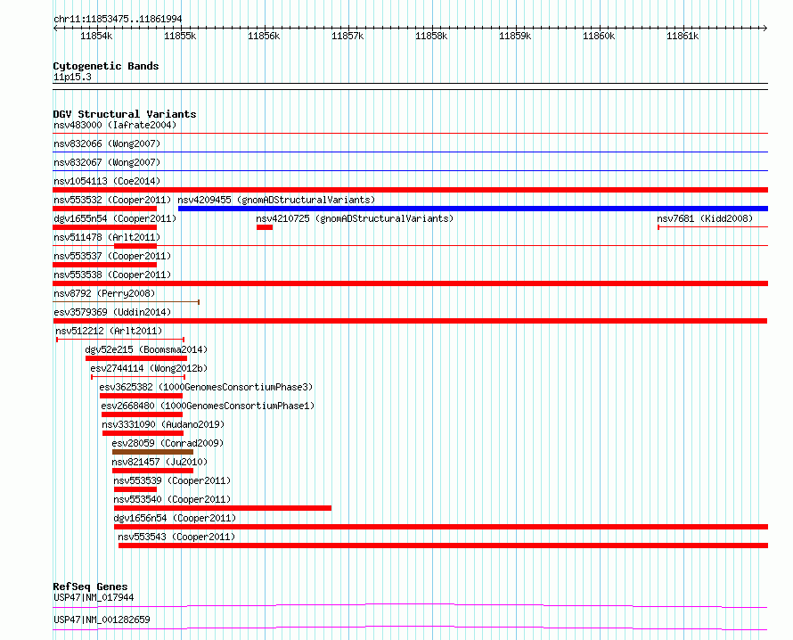Viewport: 793px width, 640px height.
Task: Click the brown esv28059 variant bar
Action: pos(152,452)
